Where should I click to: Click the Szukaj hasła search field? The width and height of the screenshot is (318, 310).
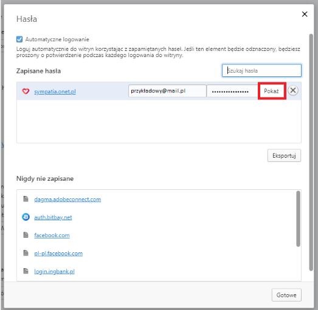coord(261,70)
